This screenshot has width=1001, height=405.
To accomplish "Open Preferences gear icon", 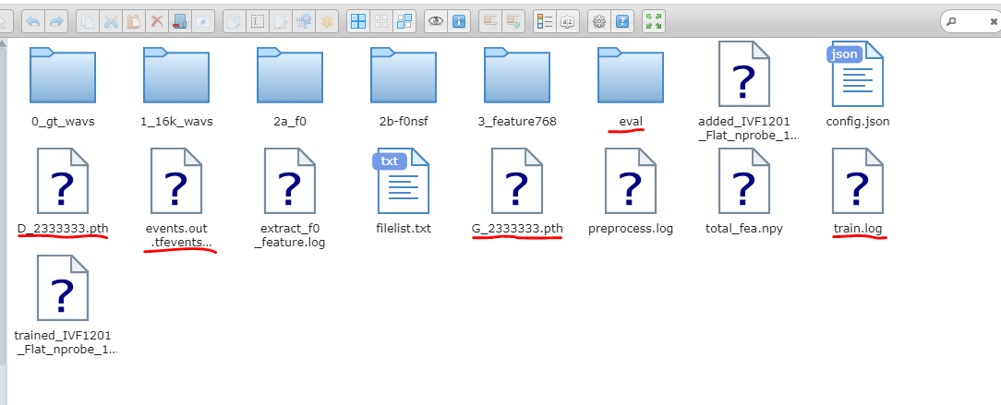I will (598, 22).
